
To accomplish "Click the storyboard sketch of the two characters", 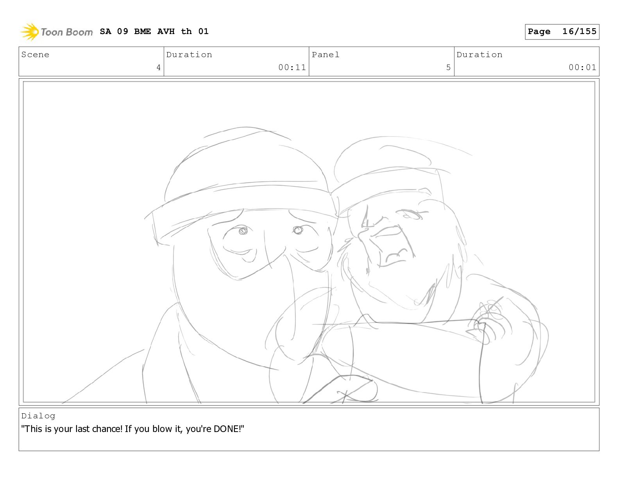I will [309, 242].
